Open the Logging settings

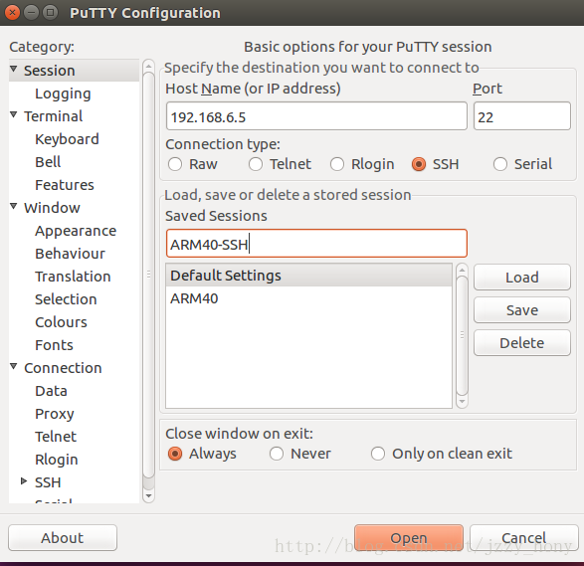click(x=63, y=94)
